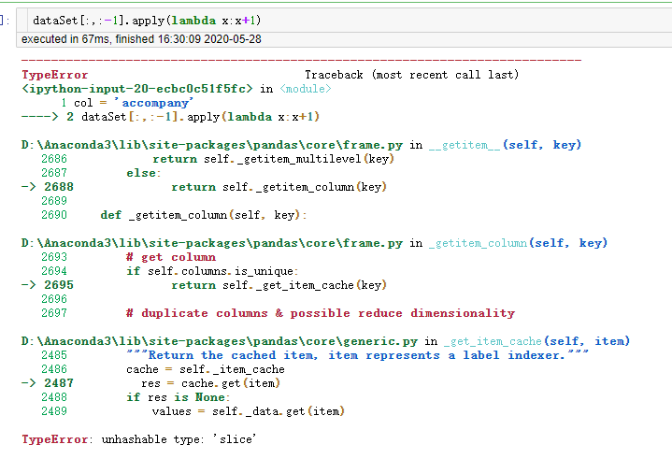Viewport: 672px width, 459px height.
Task: Click the code cell input dataSet apply line
Action: tap(147, 21)
